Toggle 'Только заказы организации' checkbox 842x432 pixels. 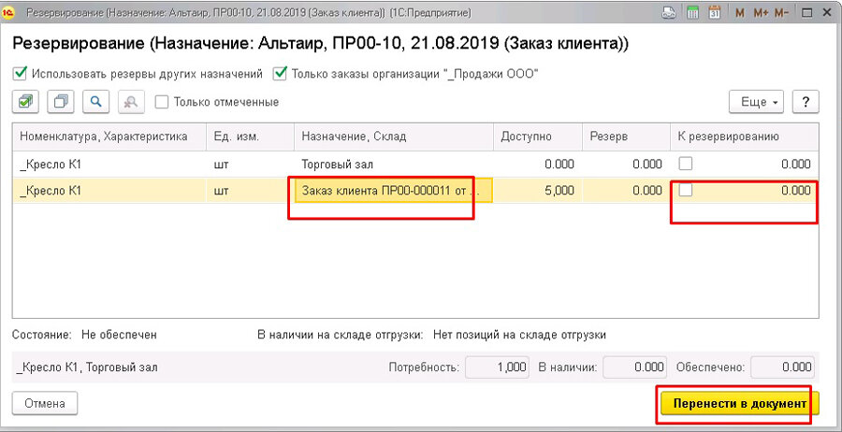coord(279,74)
